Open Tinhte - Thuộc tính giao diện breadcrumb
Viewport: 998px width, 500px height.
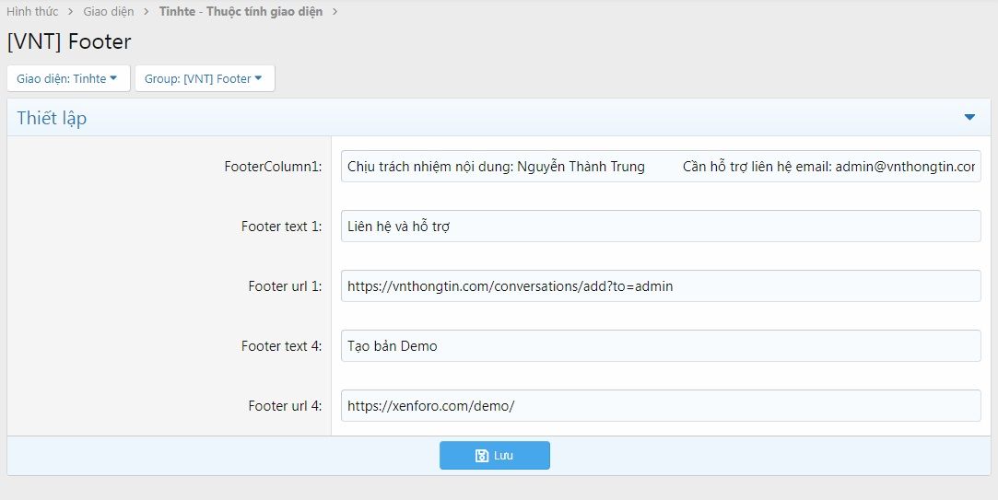tap(241, 12)
